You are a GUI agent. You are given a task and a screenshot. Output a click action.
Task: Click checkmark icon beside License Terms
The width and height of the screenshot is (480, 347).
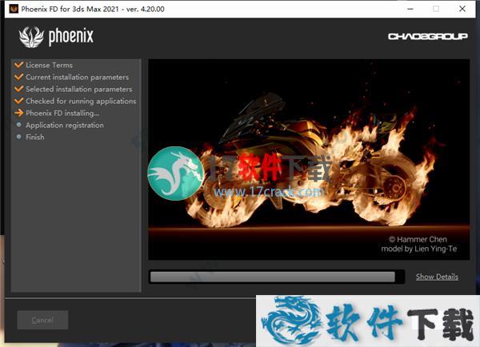(19, 65)
